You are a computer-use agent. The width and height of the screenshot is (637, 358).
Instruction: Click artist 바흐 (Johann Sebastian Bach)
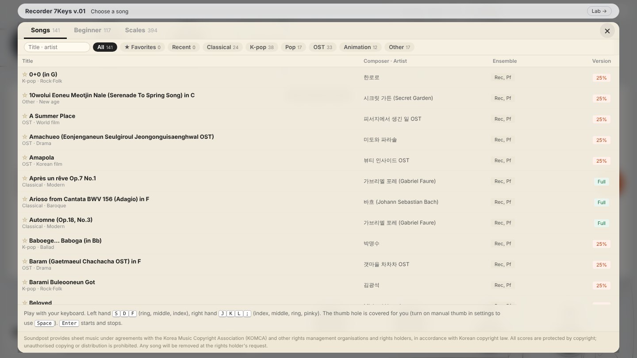point(401,202)
